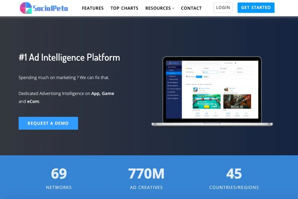The height and width of the screenshot is (199, 298).
Task: Click the first ad's app icon in laptop preview
Action: tap(195, 90)
